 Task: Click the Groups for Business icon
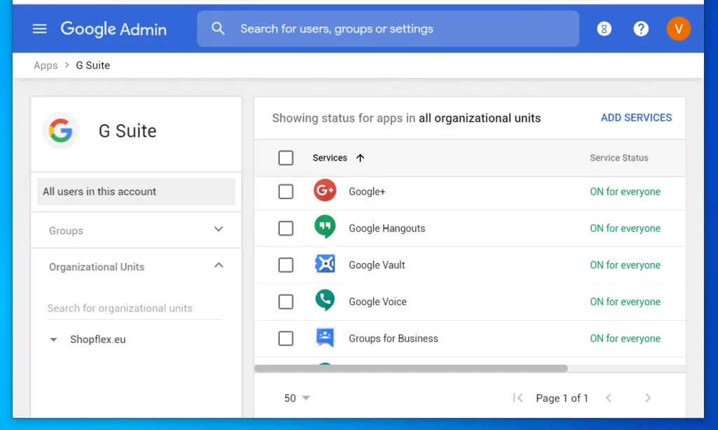coord(325,337)
